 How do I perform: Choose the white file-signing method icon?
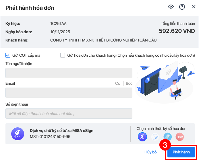155,137
